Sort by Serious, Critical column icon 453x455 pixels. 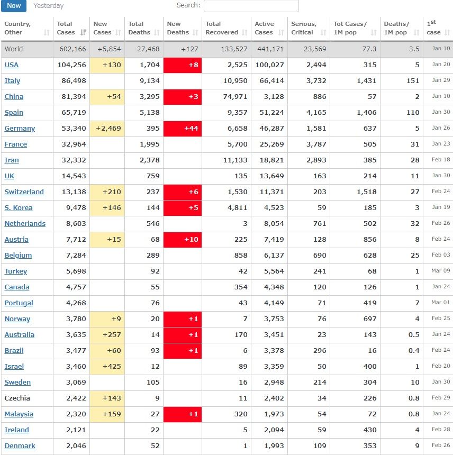click(323, 33)
